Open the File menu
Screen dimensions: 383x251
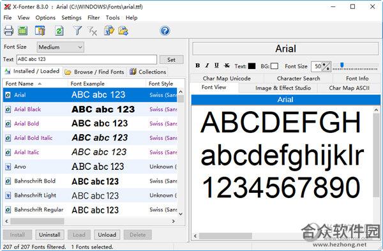click(8, 18)
